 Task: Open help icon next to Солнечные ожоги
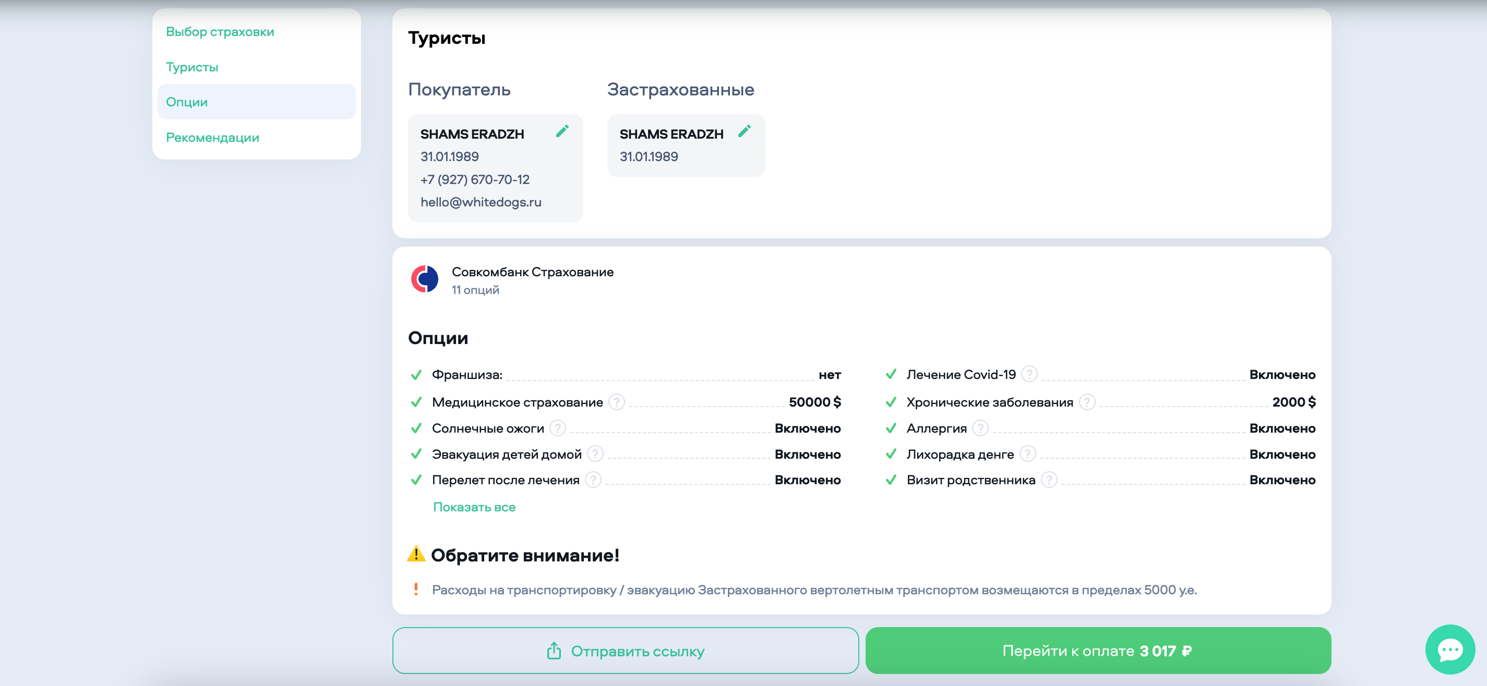point(557,428)
